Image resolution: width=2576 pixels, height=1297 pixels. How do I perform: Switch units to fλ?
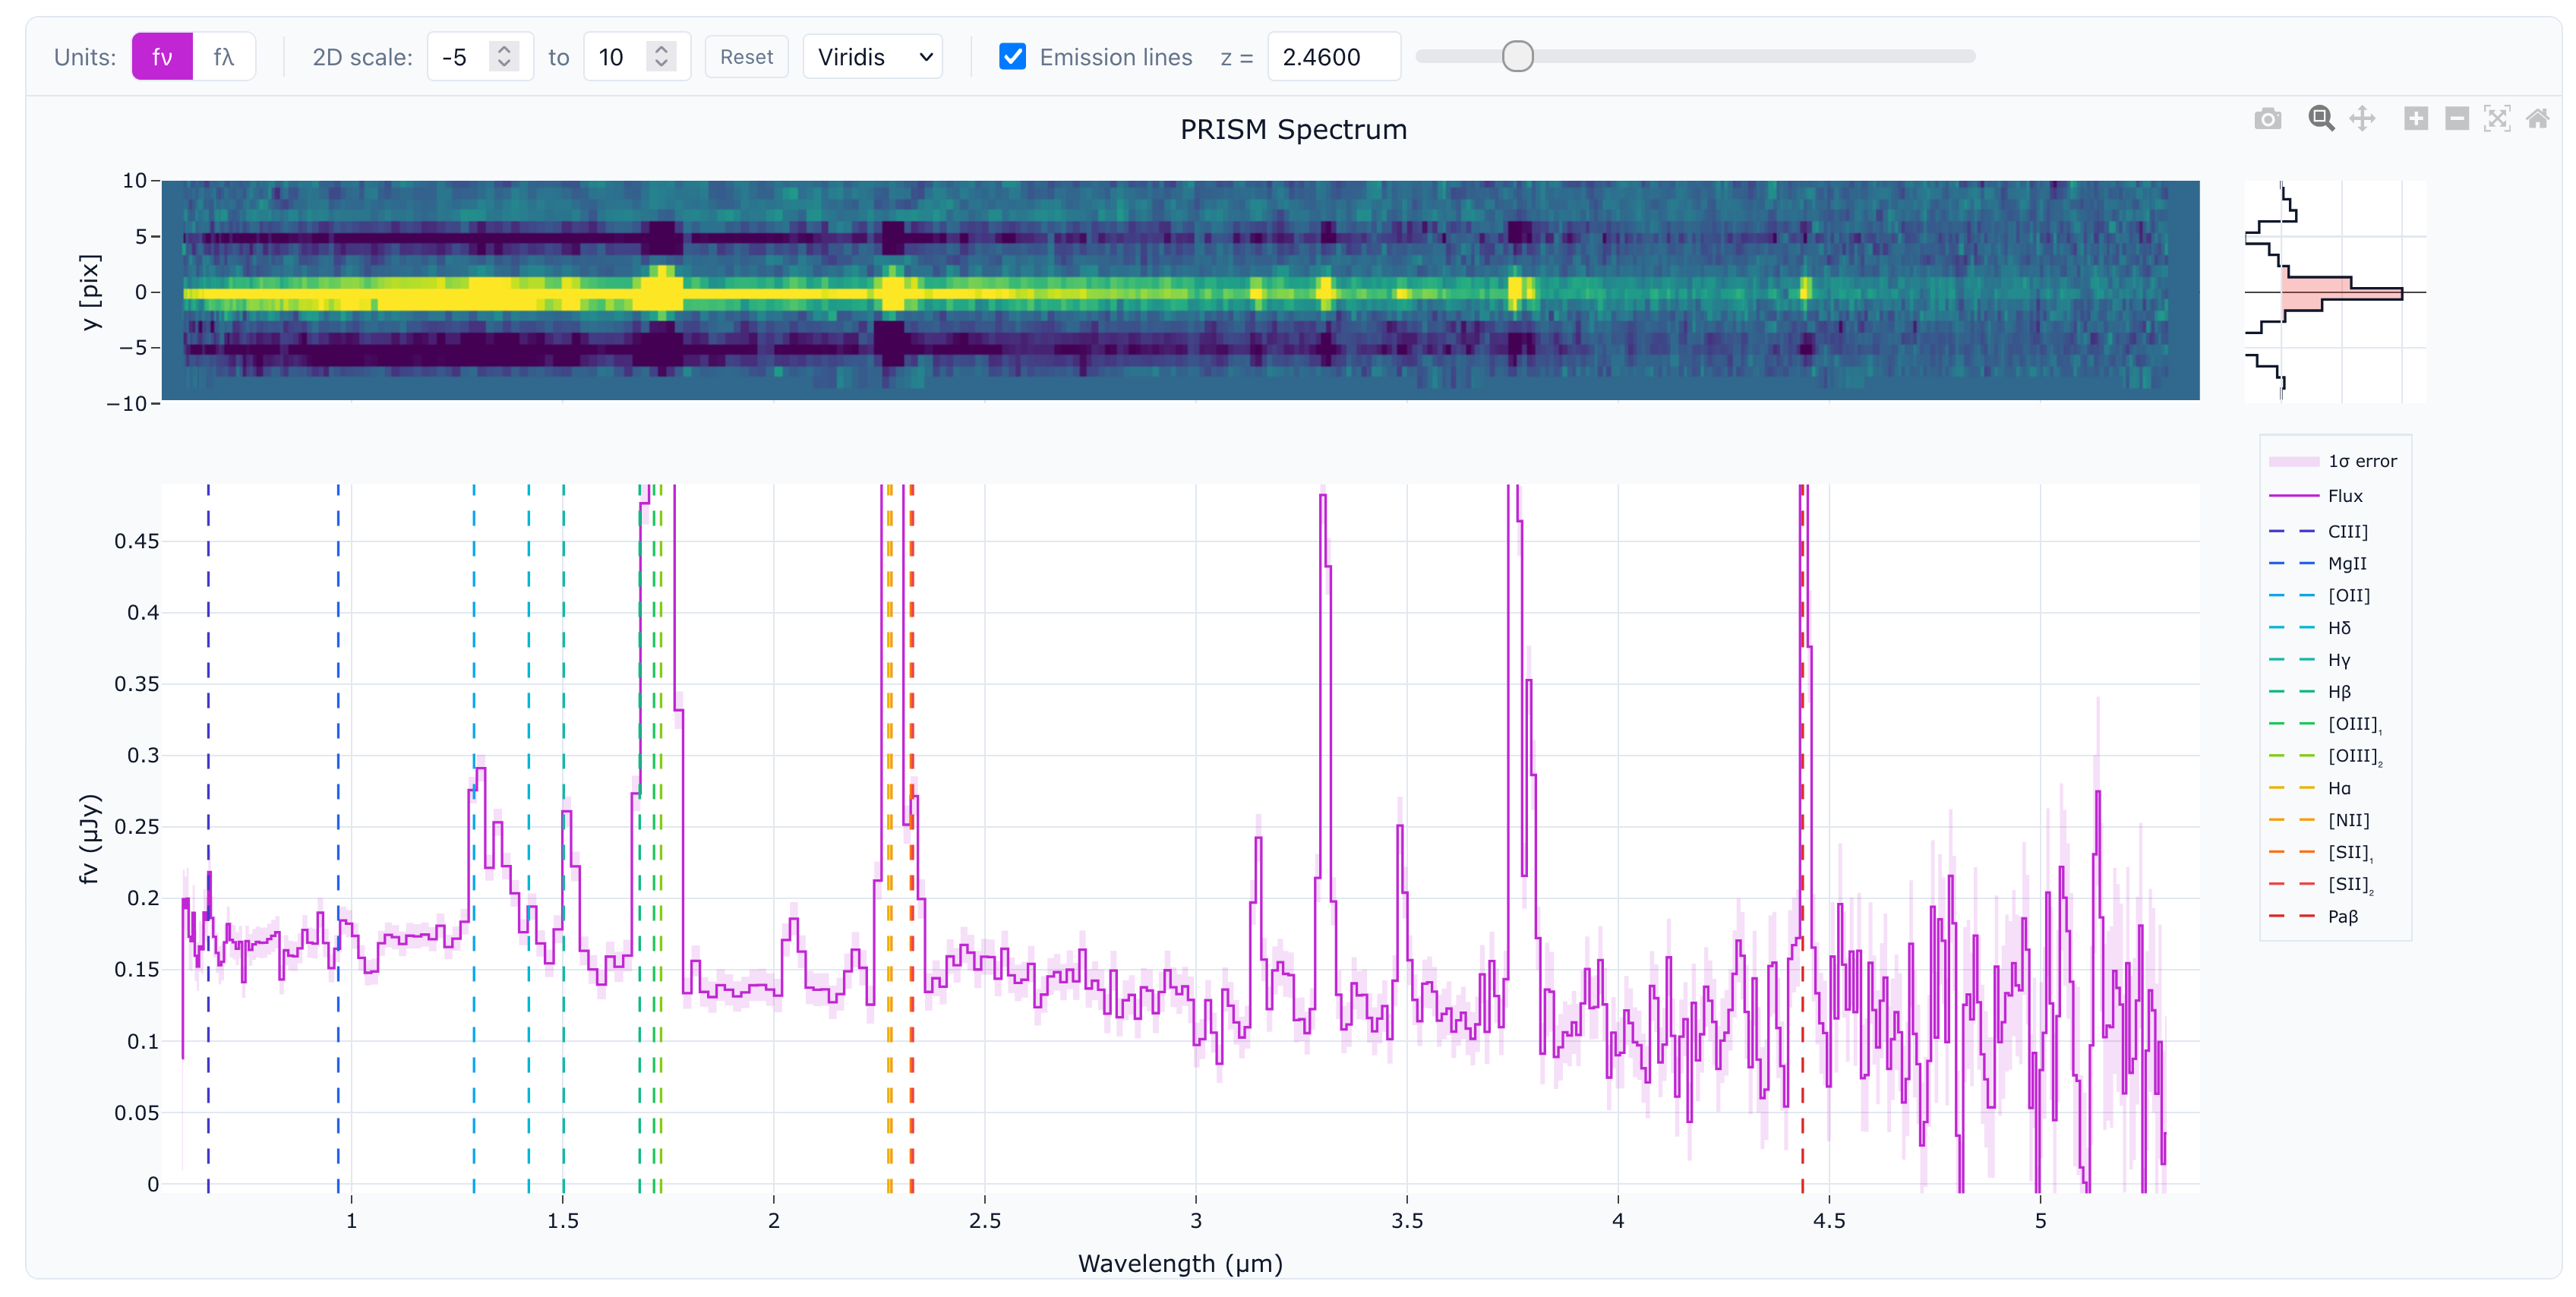coord(224,56)
